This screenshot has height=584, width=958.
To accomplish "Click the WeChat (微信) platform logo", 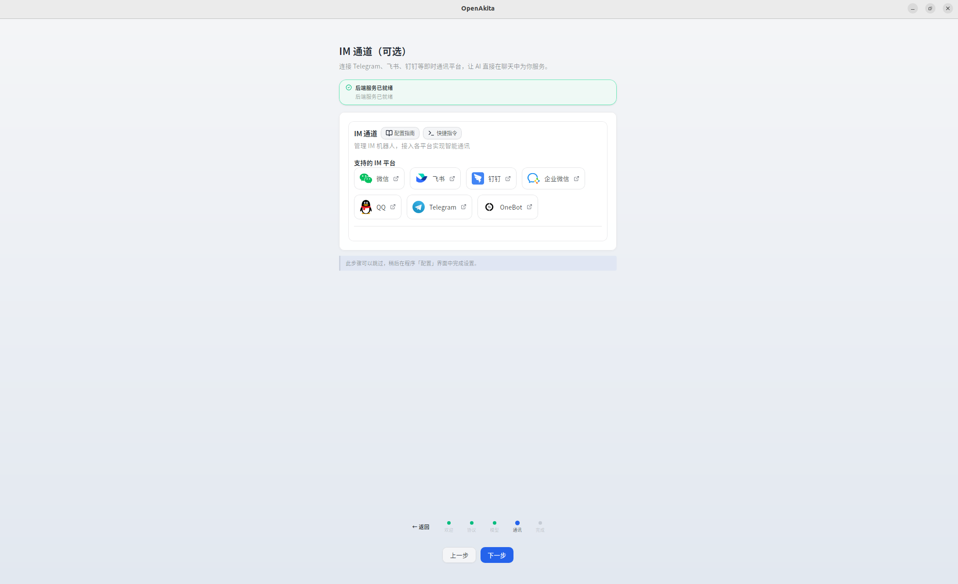I will pos(365,178).
